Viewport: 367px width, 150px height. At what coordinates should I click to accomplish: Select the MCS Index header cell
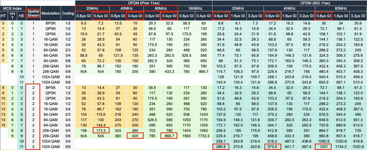coord(13,8)
